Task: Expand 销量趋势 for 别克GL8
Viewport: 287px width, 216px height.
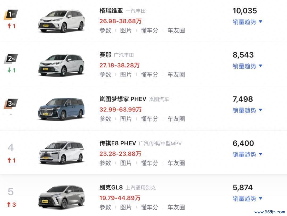Action: tap(247, 199)
